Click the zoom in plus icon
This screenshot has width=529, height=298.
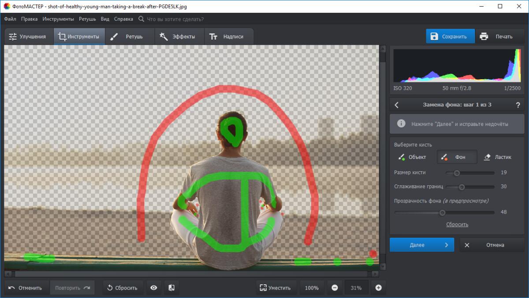pyautogui.click(x=378, y=288)
